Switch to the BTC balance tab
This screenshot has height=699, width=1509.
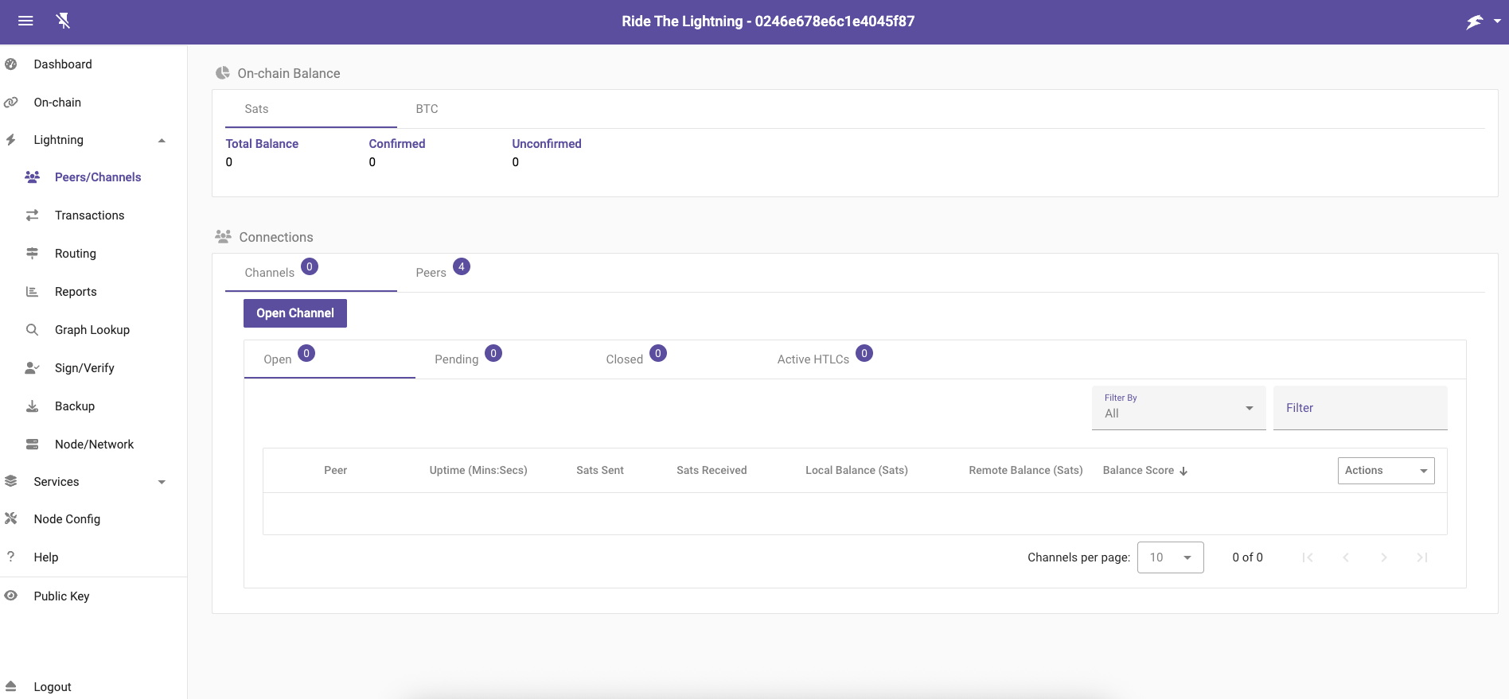427,109
